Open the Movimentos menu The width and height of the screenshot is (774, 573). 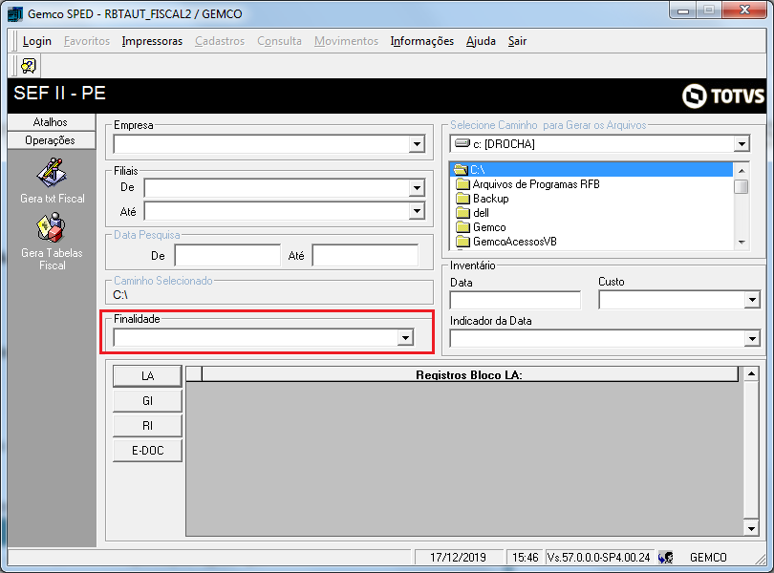coord(346,41)
